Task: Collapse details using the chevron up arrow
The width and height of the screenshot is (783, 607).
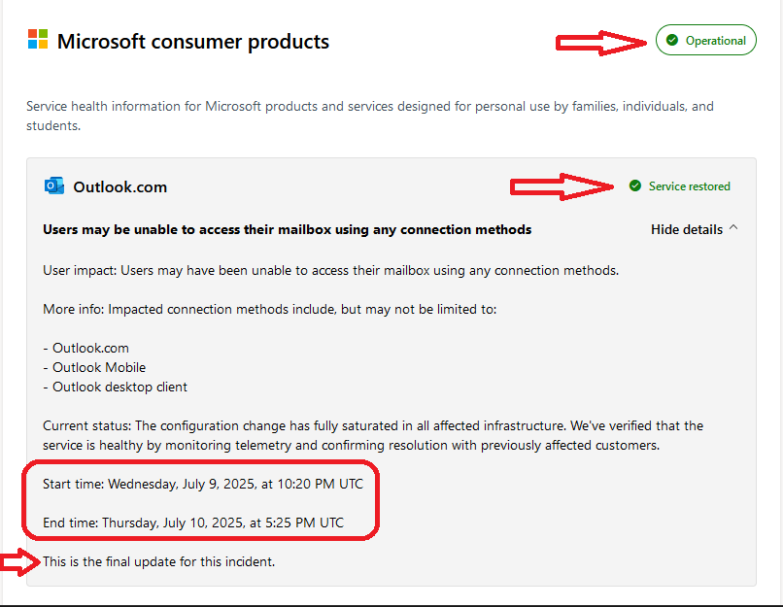Action: click(733, 227)
